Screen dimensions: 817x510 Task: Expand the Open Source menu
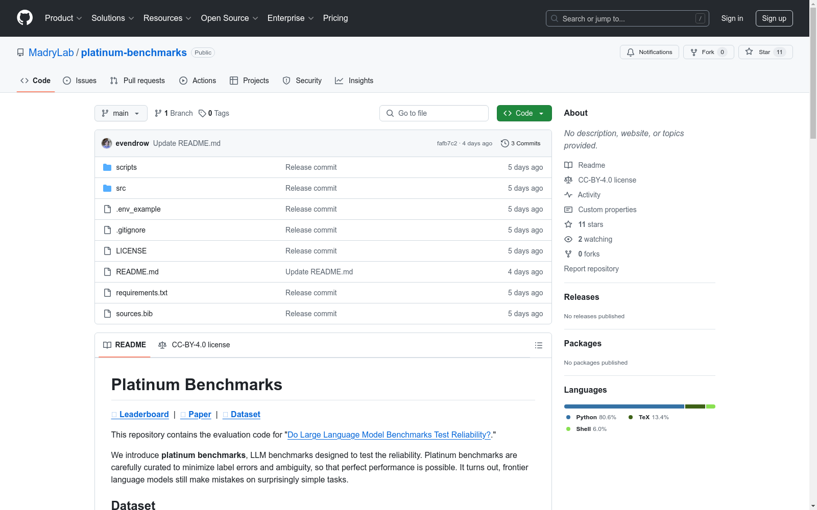[230, 18]
